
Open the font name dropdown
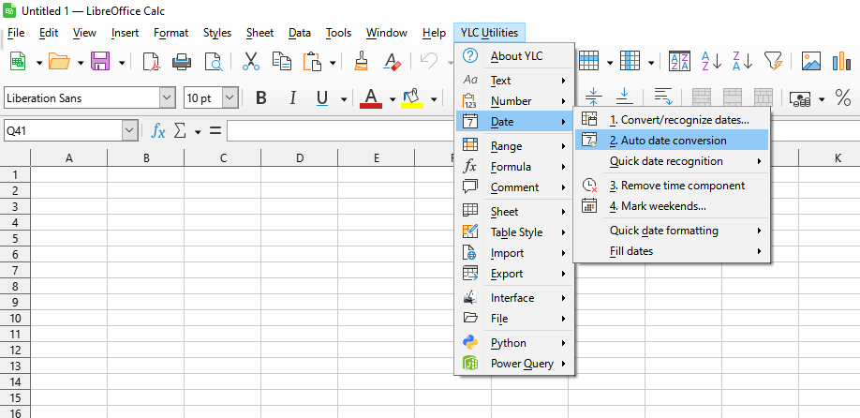167,98
